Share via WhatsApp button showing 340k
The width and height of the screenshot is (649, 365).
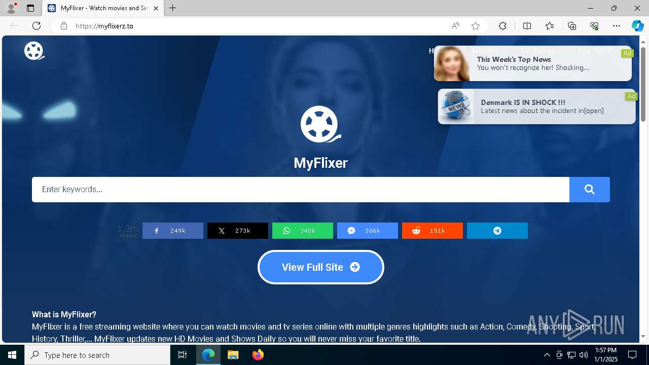tap(303, 231)
